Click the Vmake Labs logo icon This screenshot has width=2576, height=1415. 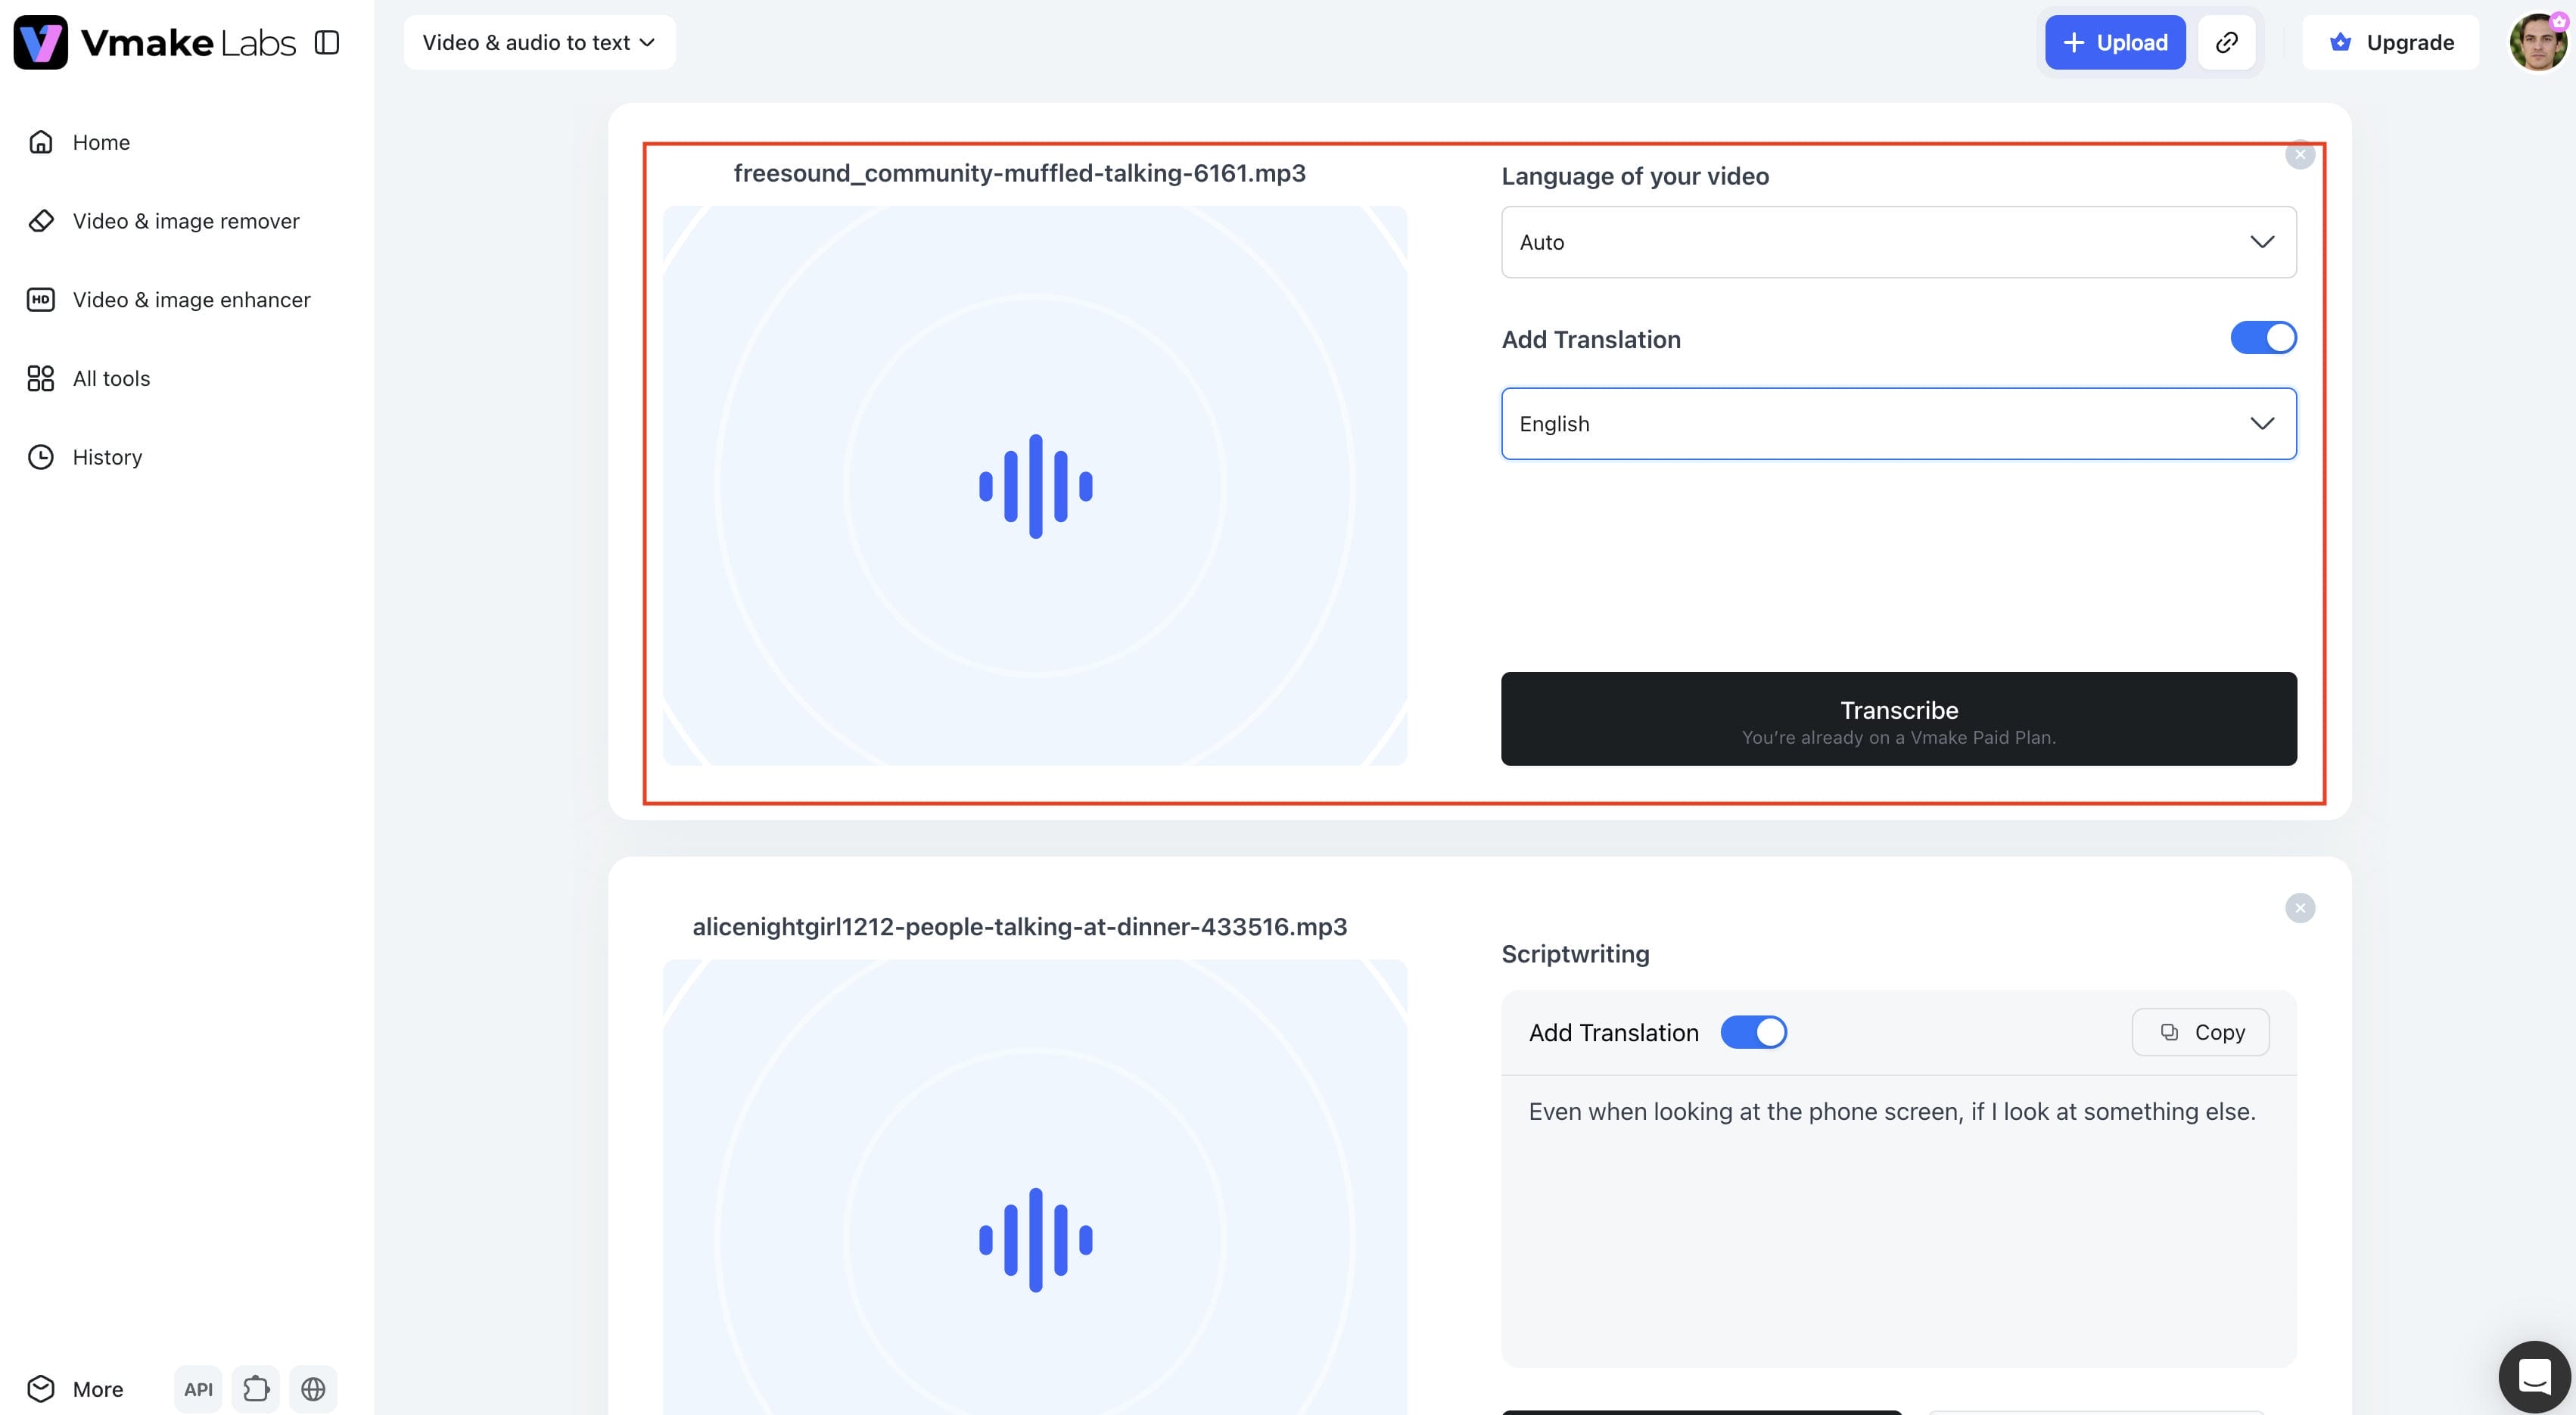point(41,42)
